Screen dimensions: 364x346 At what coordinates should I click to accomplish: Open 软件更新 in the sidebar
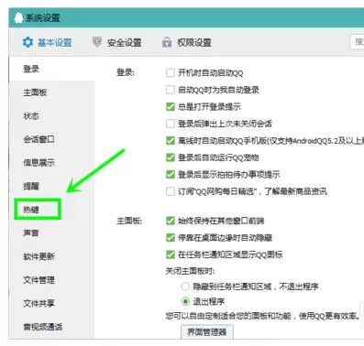click(x=39, y=256)
